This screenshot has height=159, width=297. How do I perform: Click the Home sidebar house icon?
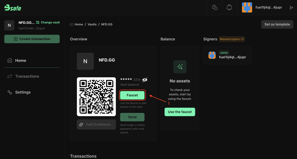coord(10,60)
